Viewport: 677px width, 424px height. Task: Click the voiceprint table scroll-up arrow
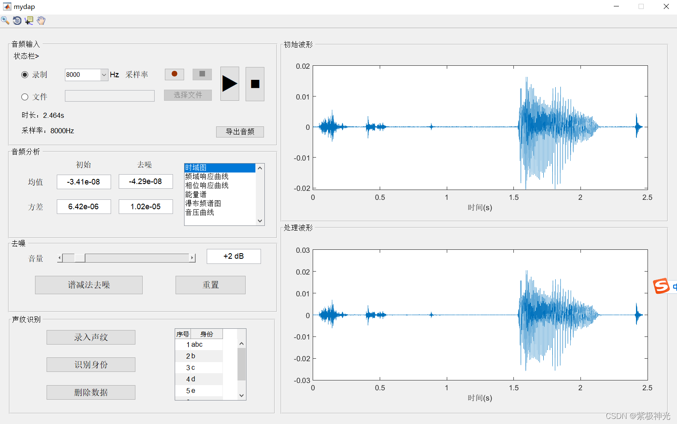[x=241, y=344]
